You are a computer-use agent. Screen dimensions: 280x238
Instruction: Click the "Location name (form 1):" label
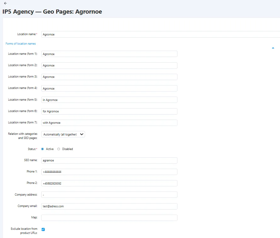[23, 54]
